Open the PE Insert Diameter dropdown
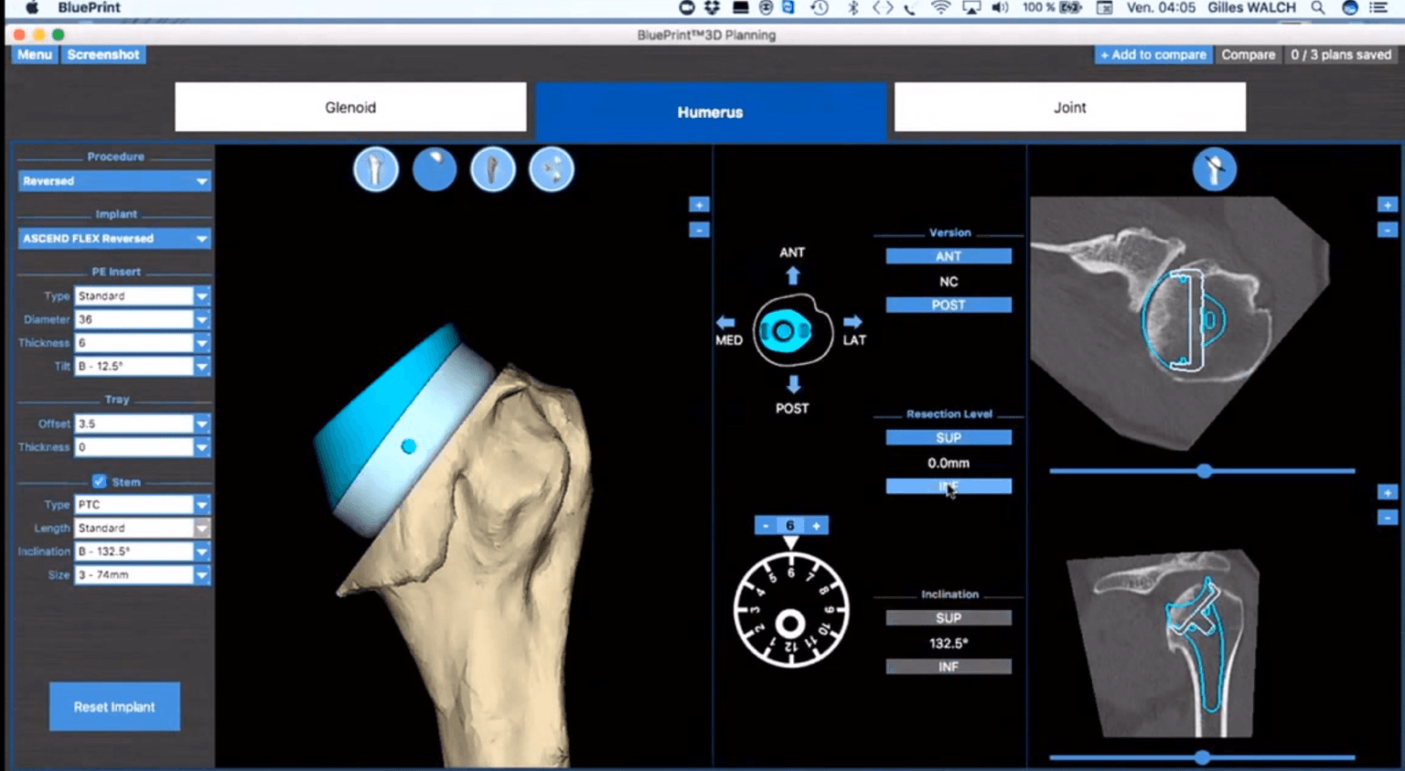The height and width of the screenshot is (771, 1405). pyautogui.click(x=142, y=318)
